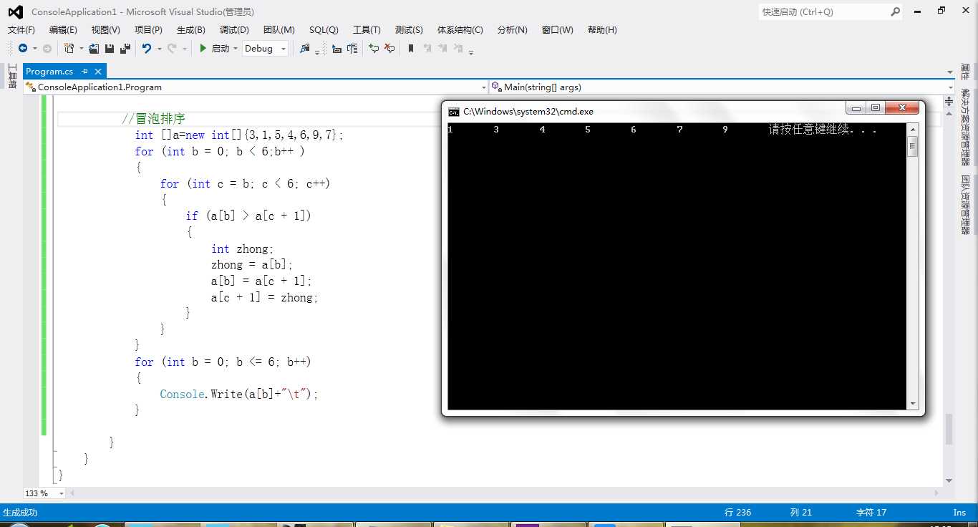Click the Console.Write code line
Image resolution: width=978 pixels, height=527 pixels.
coord(238,395)
